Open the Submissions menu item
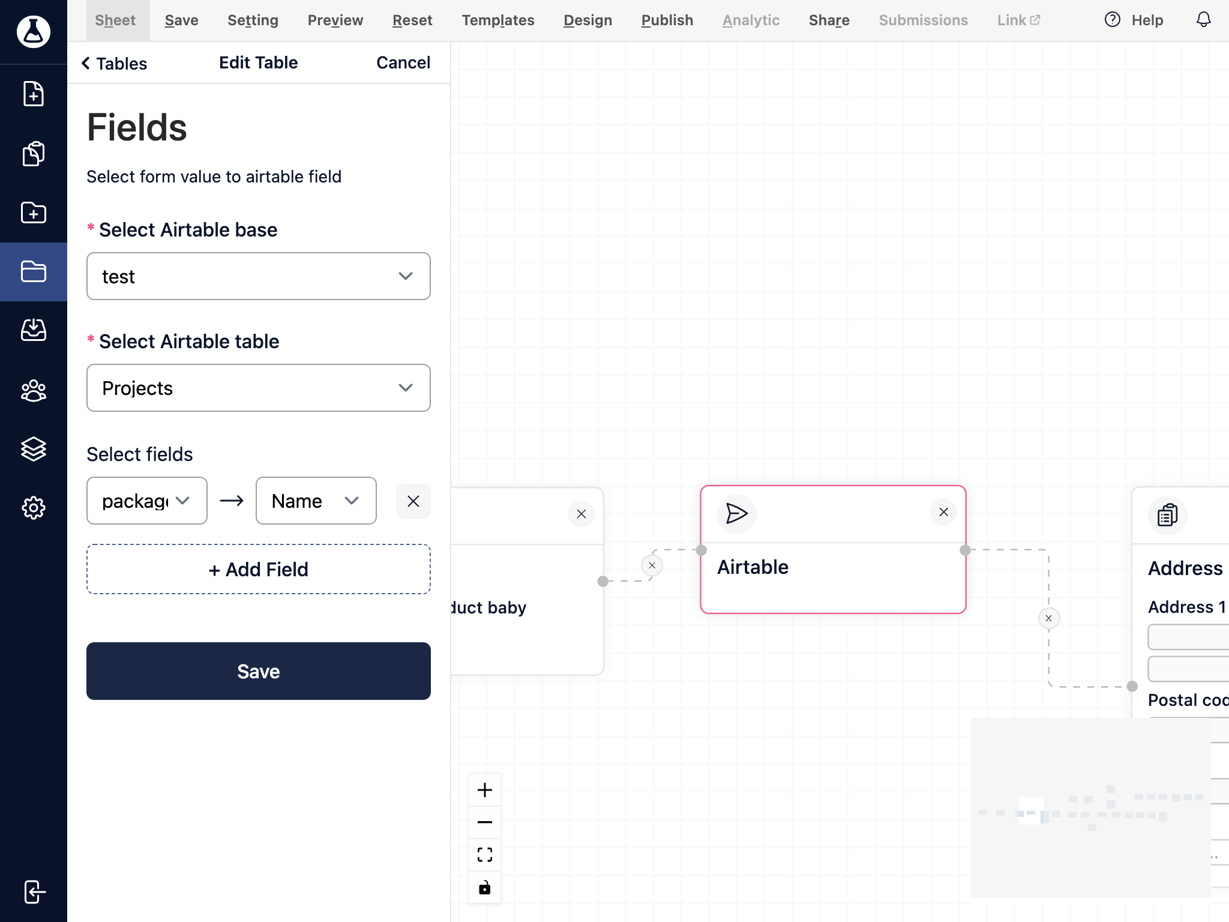1229x922 pixels. [924, 20]
